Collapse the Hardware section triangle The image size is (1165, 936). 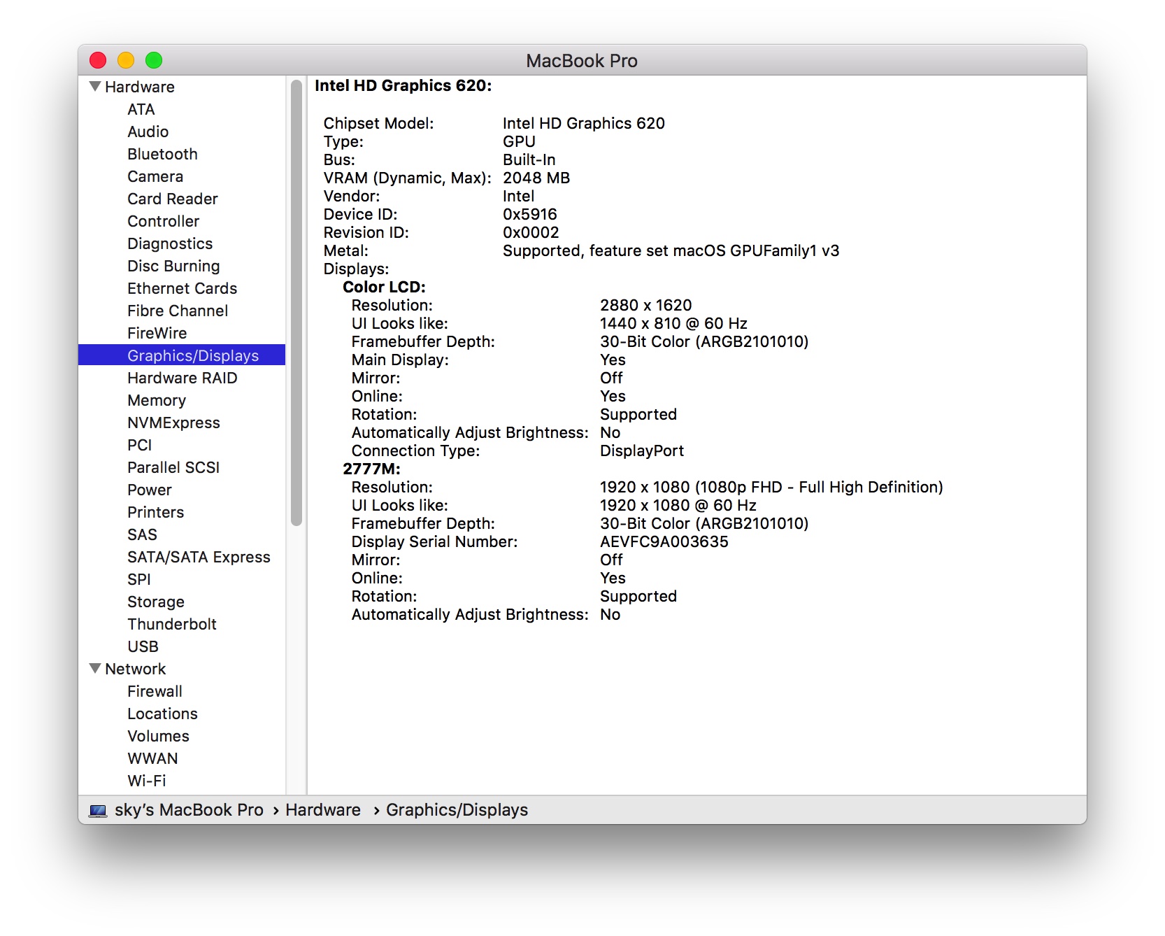point(96,87)
